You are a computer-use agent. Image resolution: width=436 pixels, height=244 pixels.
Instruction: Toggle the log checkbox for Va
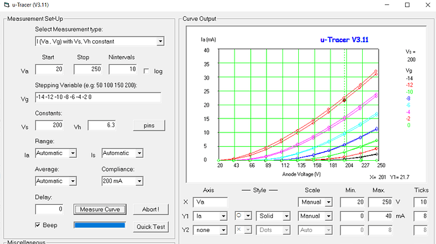[x=146, y=71]
